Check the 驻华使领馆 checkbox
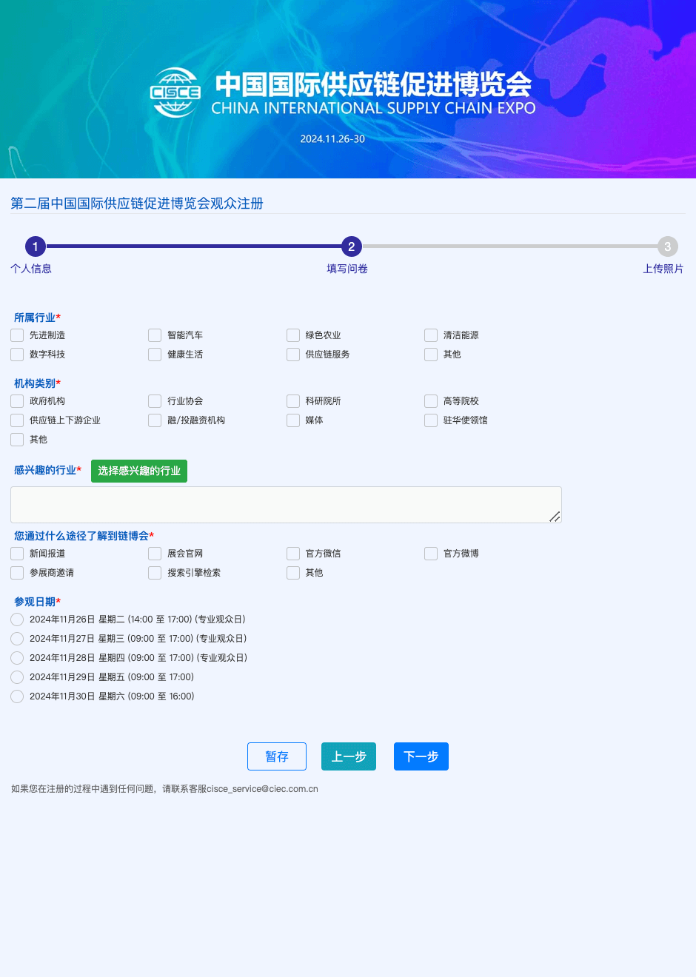The image size is (696, 977). pos(431,420)
